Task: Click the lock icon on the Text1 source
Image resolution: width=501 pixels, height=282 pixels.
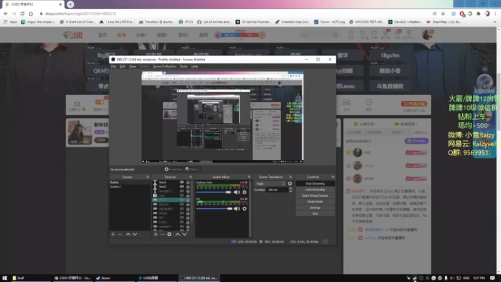Action: pyautogui.click(x=188, y=182)
